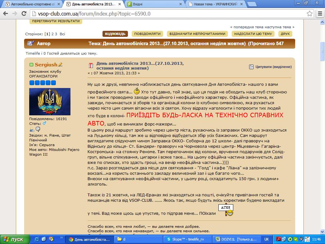Click the page vertical scrollbar thumb

point(322,51)
